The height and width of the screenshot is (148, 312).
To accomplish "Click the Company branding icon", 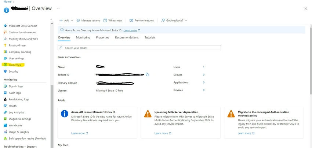I will click(6, 52).
